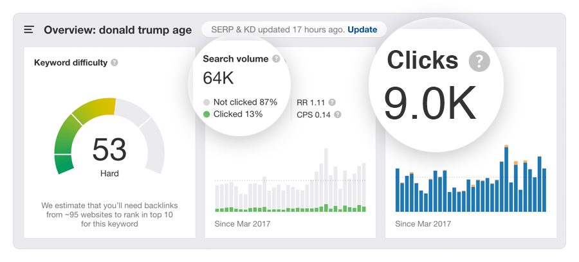This screenshot has width=579, height=262.
Task: Click the 'SERP & KD updated 17 hours ago' text
Action: tap(278, 30)
